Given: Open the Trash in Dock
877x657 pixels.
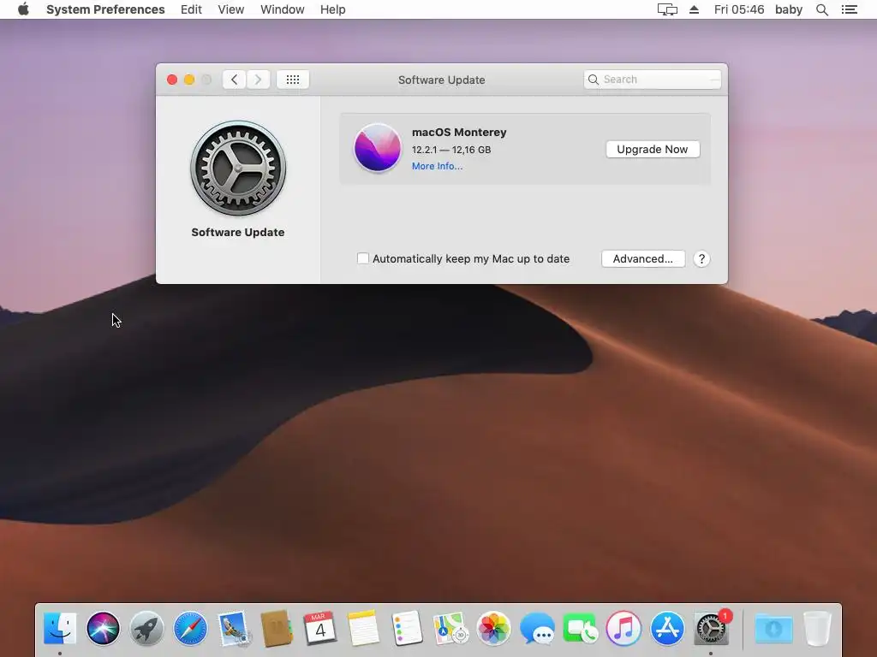Looking at the screenshot, I should [817, 628].
